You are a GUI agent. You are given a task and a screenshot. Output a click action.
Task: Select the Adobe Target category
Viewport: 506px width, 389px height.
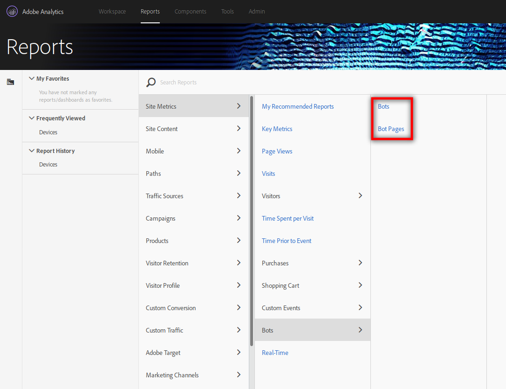(x=194, y=353)
